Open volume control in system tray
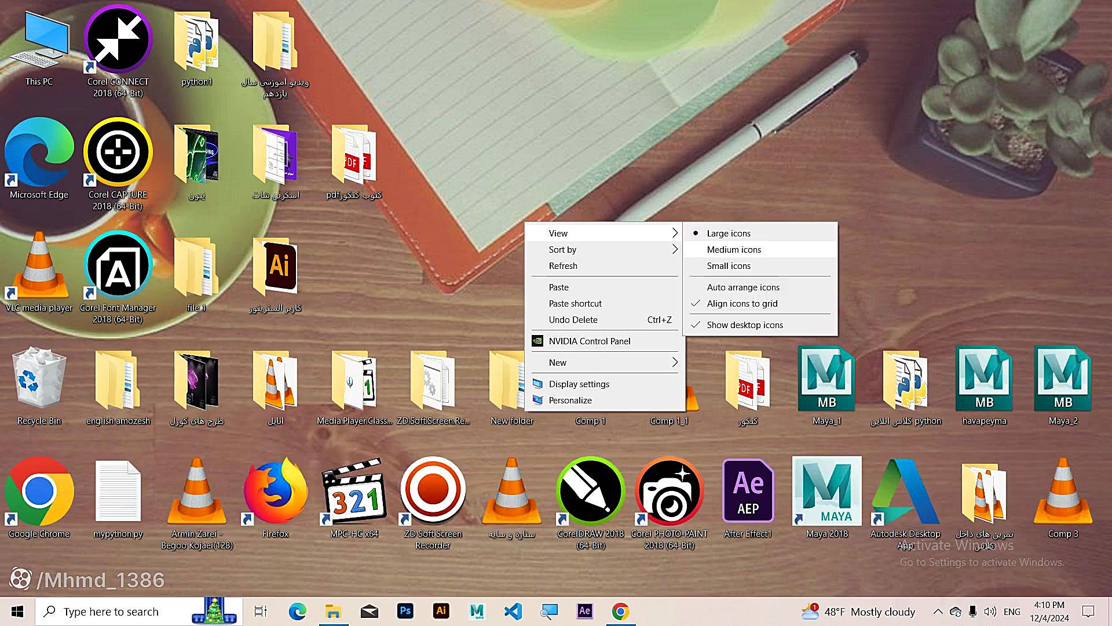 990,612
